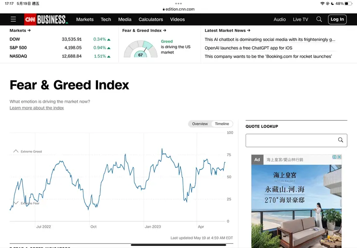Switch to the Overview view
Viewport: 357px width, 248px height.
(200, 124)
